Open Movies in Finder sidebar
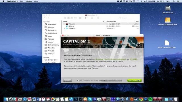 pyautogui.click(x=50, y=42)
